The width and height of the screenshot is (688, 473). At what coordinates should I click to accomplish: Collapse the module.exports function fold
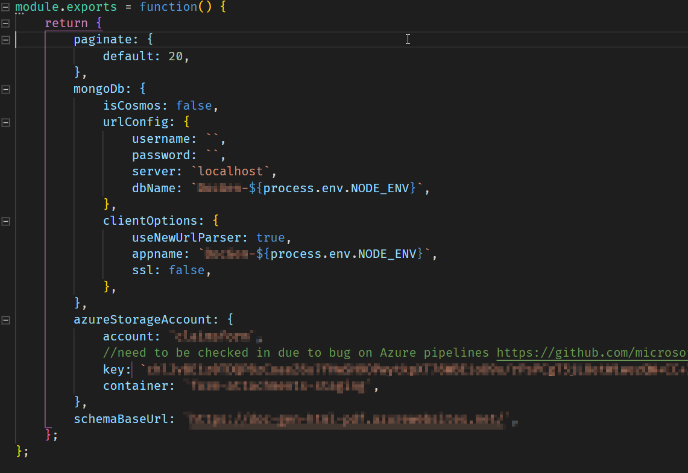5,7
